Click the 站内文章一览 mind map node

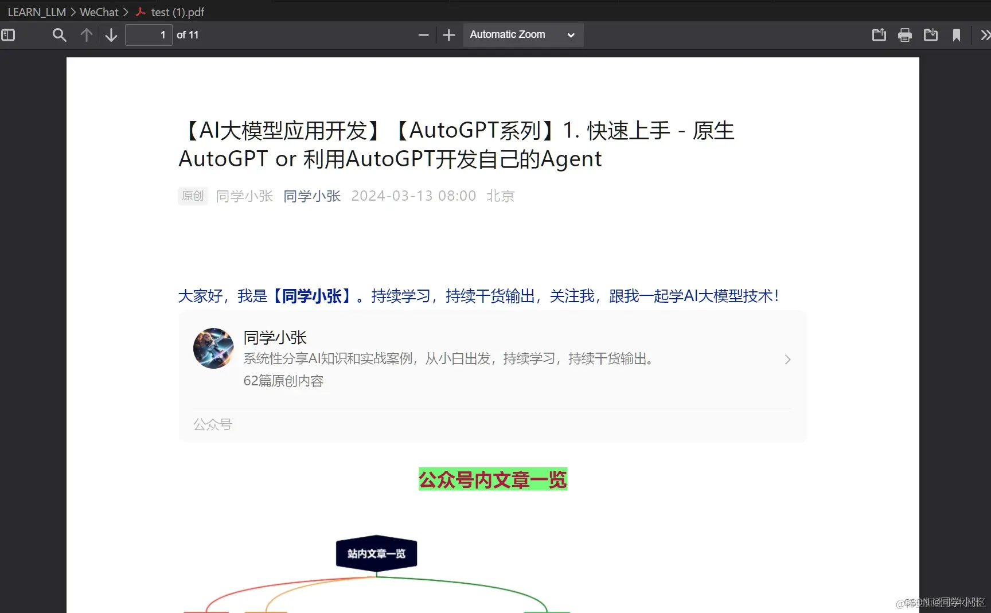pyautogui.click(x=376, y=553)
